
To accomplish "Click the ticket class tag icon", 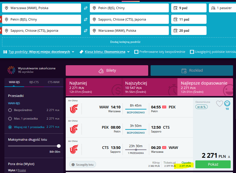I will (x=81, y=52).
